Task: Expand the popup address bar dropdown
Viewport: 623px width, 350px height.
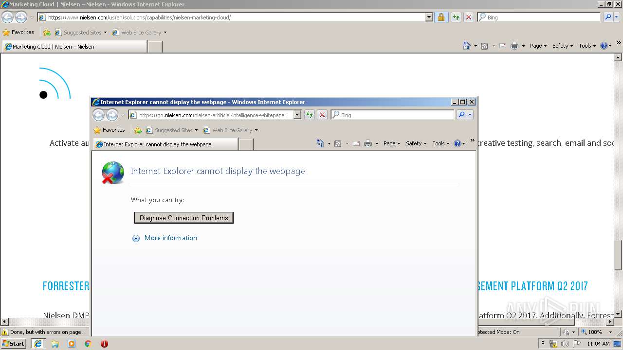Action: tap(297, 115)
